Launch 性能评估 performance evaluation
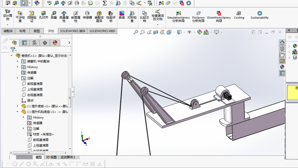This screenshot has height=168, width=298. (x=111, y=17)
